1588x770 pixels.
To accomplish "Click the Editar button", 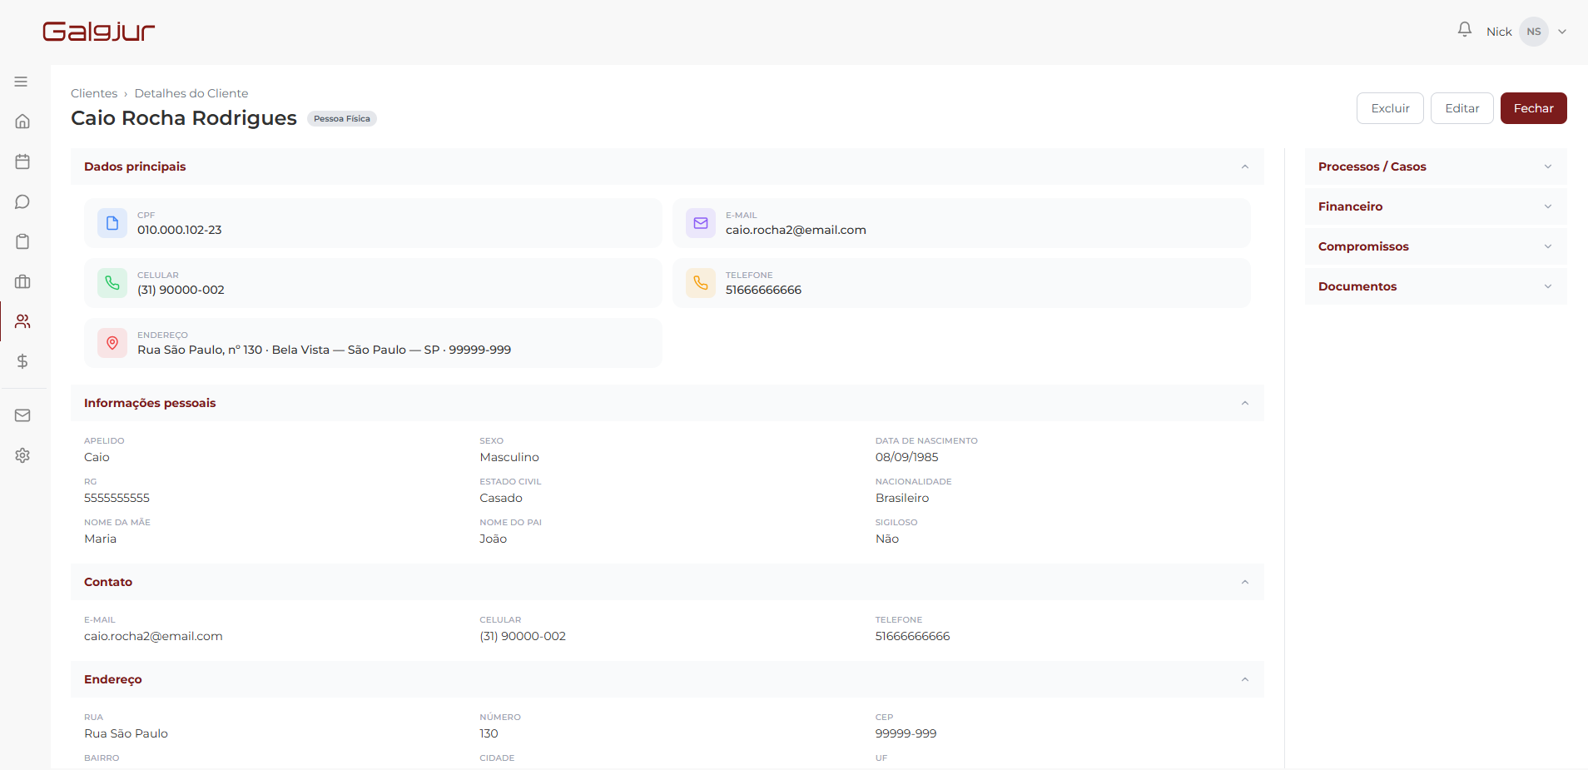I will 1461,108.
